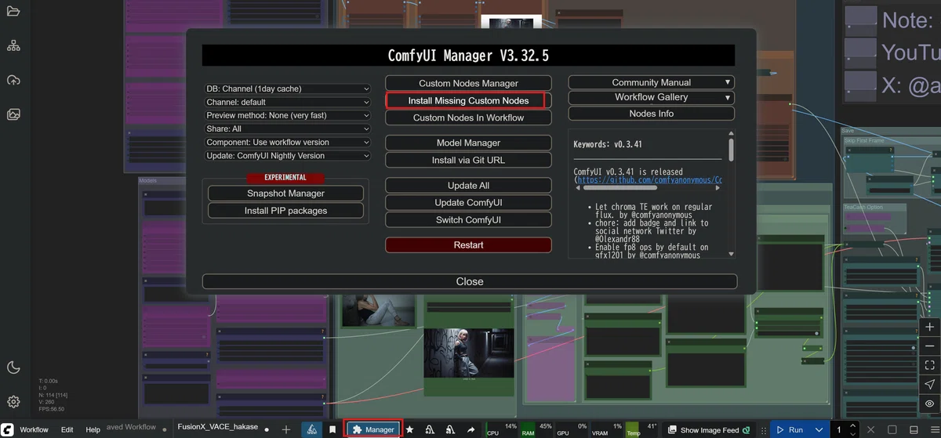This screenshot has width=941, height=438.
Task: Open the node library tree icon in sidebar
Action: click(13, 46)
